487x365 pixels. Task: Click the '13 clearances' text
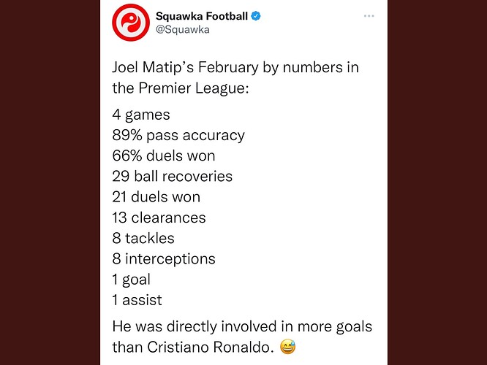click(159, 218)
